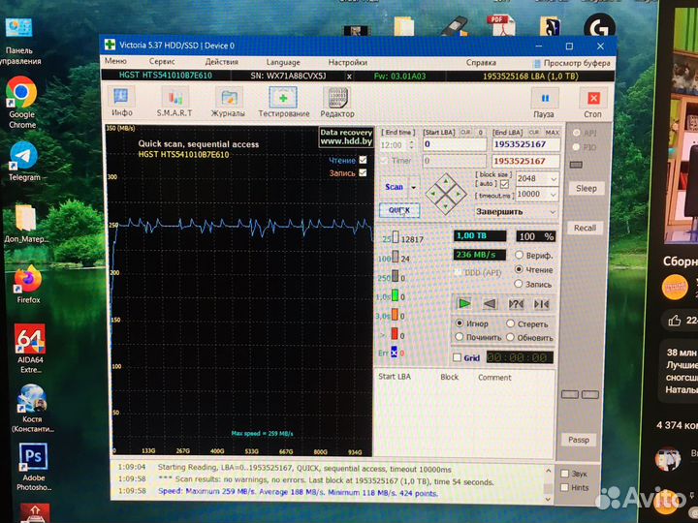
Task: Open the S.M.A.R.T attributes view
Action: click(174, 101)
